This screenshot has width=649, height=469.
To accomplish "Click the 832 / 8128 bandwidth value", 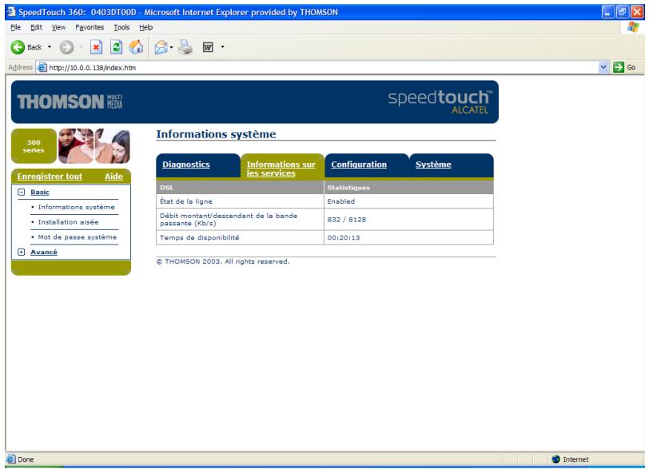I will pos(346,220).
